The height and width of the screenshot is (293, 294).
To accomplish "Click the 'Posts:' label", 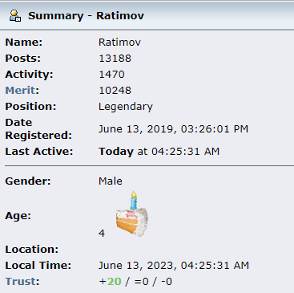I will pos(23,59).
